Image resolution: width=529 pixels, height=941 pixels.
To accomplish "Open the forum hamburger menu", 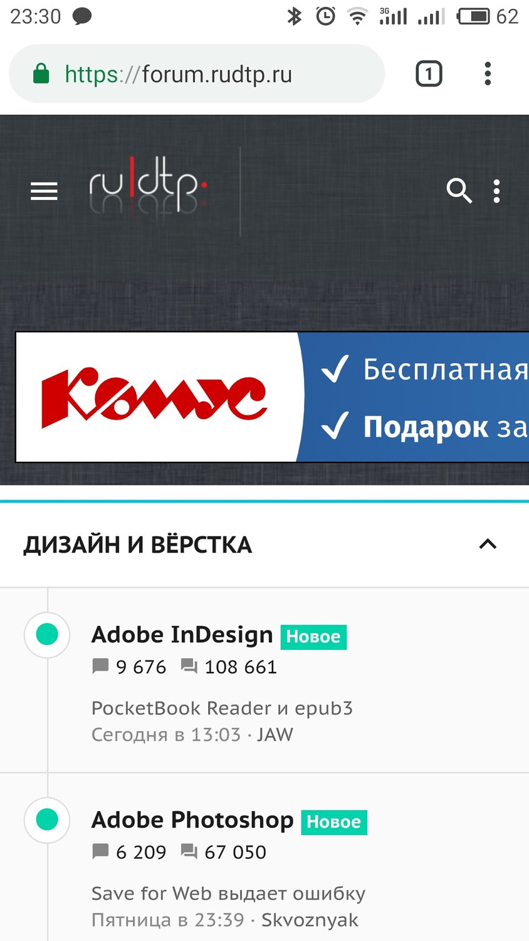I will (44, 191).
